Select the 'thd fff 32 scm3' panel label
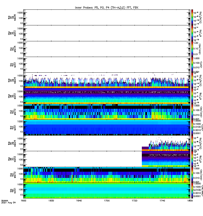The height and width of the screenshot is (216, 203). point(12,96)
